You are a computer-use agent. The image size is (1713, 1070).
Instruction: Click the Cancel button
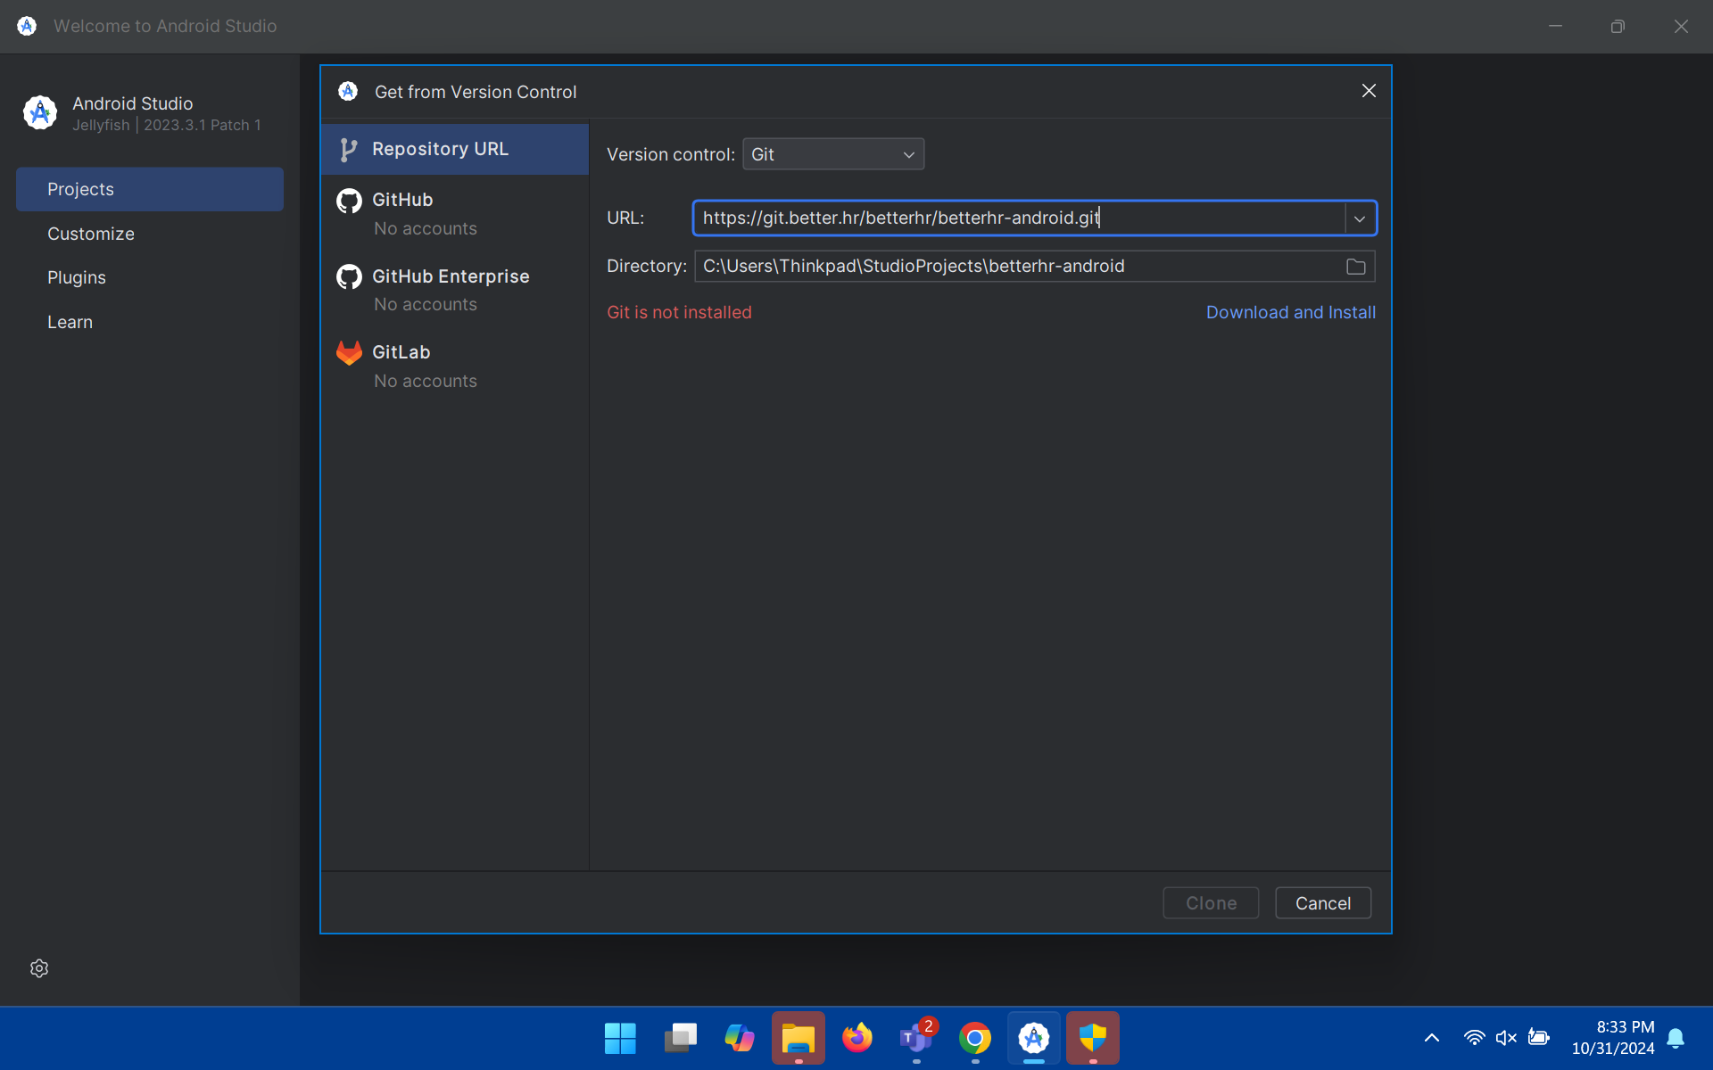coord(1323,903)
